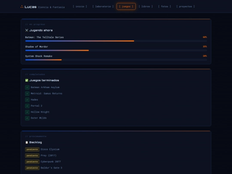
Task: Click pendiente badge next to Baldur's Gate 3
Action: pos(32,168)
